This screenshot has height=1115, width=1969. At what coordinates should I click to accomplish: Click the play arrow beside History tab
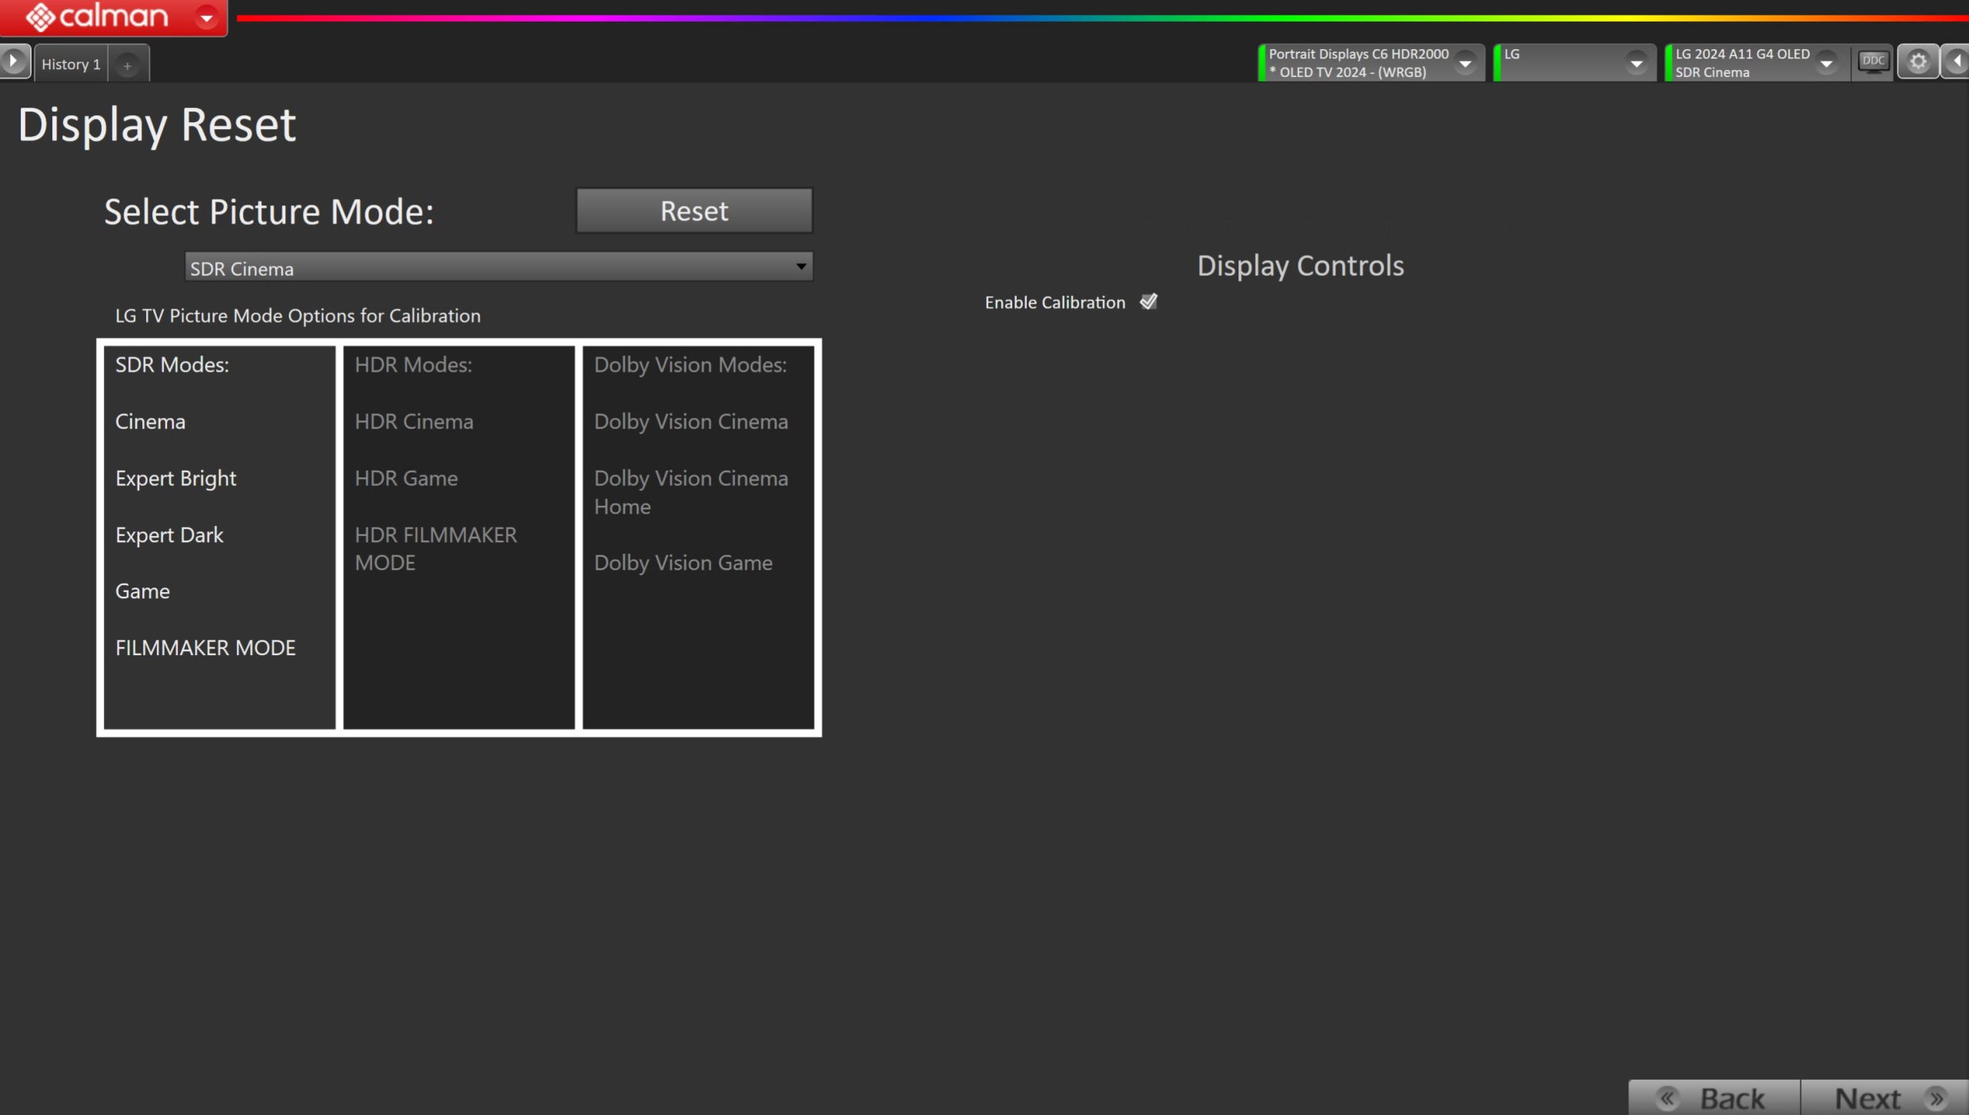pyautogui.click(x=15, y=62)
